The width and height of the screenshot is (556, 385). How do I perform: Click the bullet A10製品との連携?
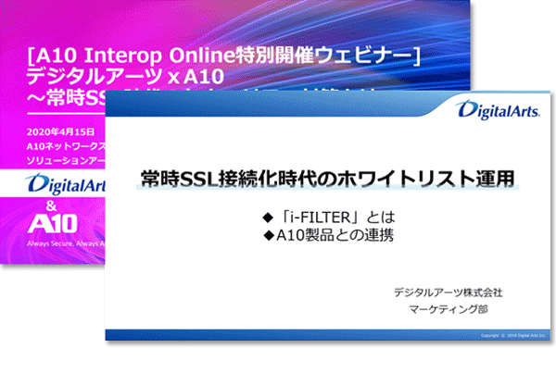click(x=329, y=235)
